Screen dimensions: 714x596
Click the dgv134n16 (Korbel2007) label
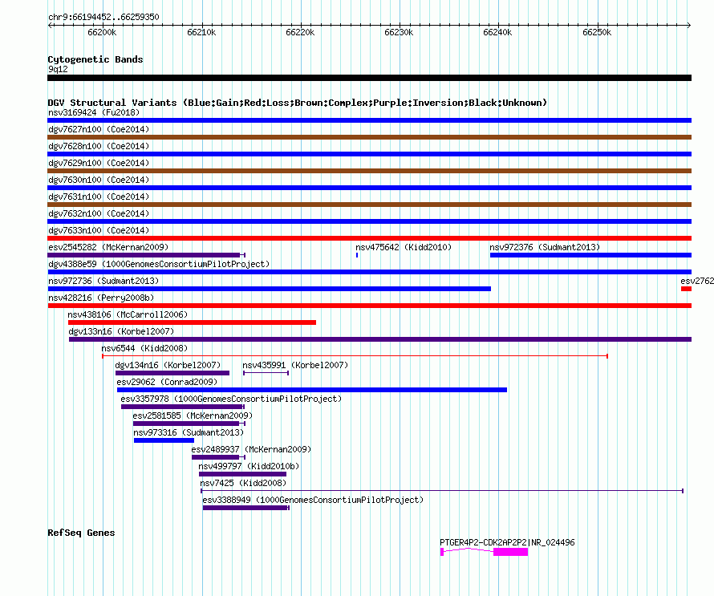tap(168, 365)
